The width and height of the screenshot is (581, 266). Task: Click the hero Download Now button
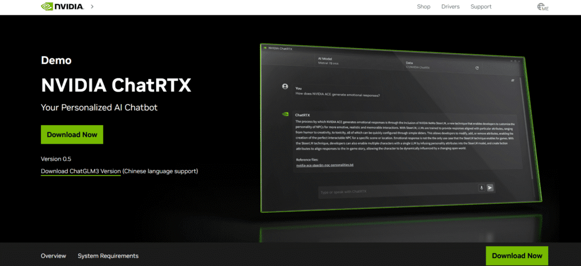(71, 135)
